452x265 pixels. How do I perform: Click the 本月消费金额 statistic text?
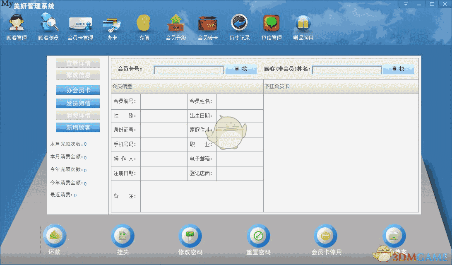pyautogui.click(x=68, y=157)
